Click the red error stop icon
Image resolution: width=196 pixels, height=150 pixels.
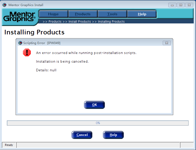point(27,52)
